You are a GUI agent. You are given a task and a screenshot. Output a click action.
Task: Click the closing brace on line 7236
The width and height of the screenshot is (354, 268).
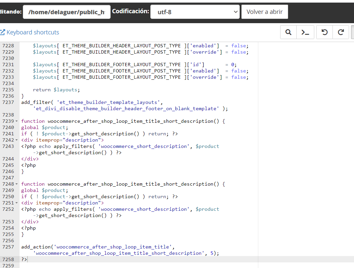click(23, 96)
